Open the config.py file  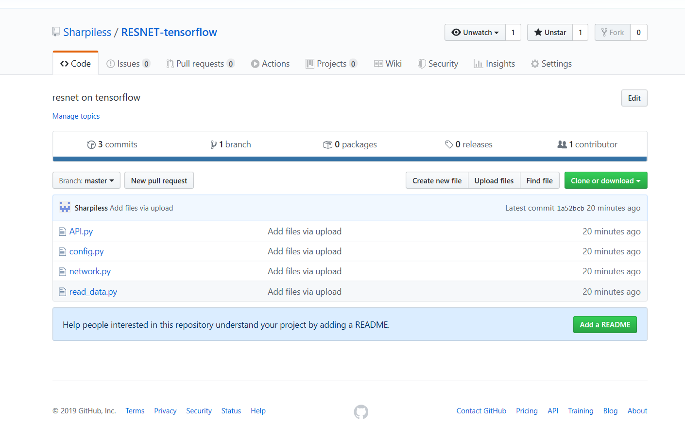point(86,251)
